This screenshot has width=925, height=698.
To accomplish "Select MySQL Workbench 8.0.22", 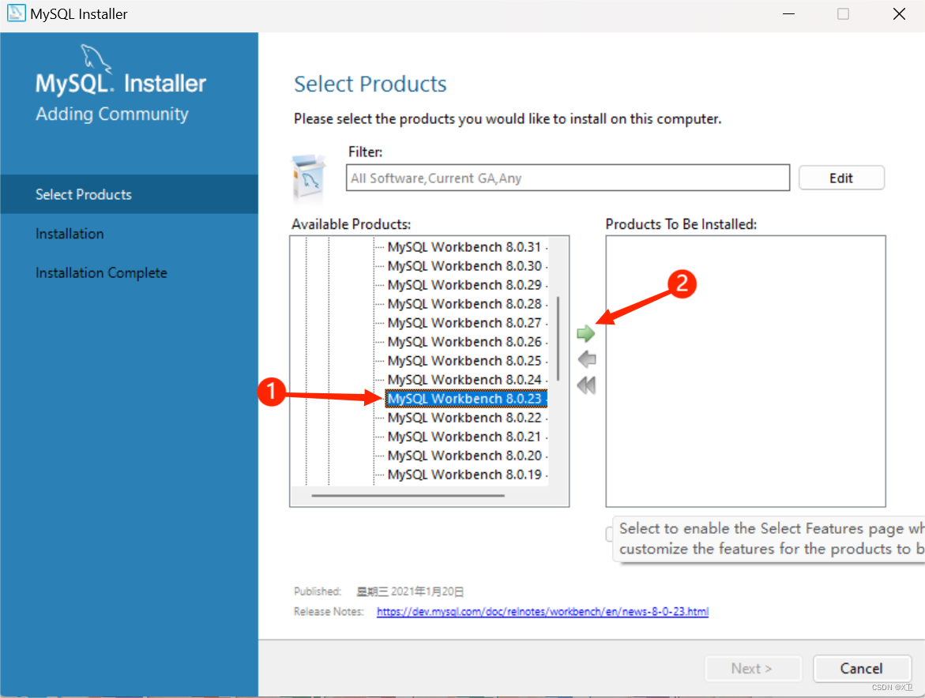I will coord(464,418).
